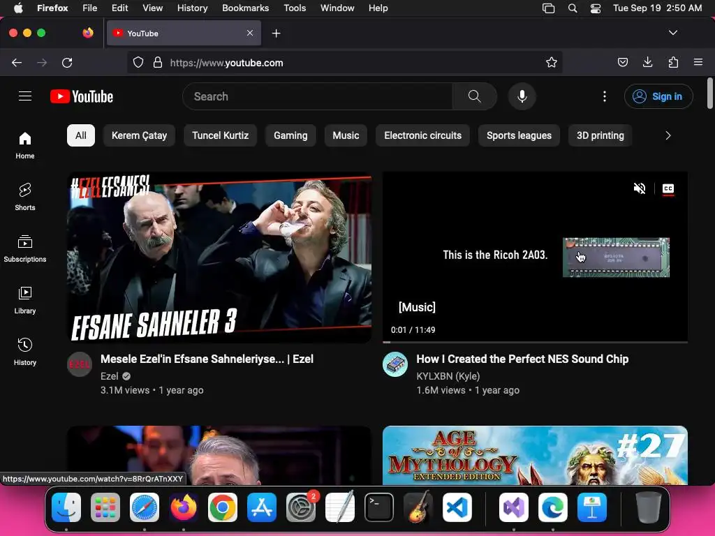Filter by 3D printing chip
Viewport: 715px width, 536px height.
[600, 135]
